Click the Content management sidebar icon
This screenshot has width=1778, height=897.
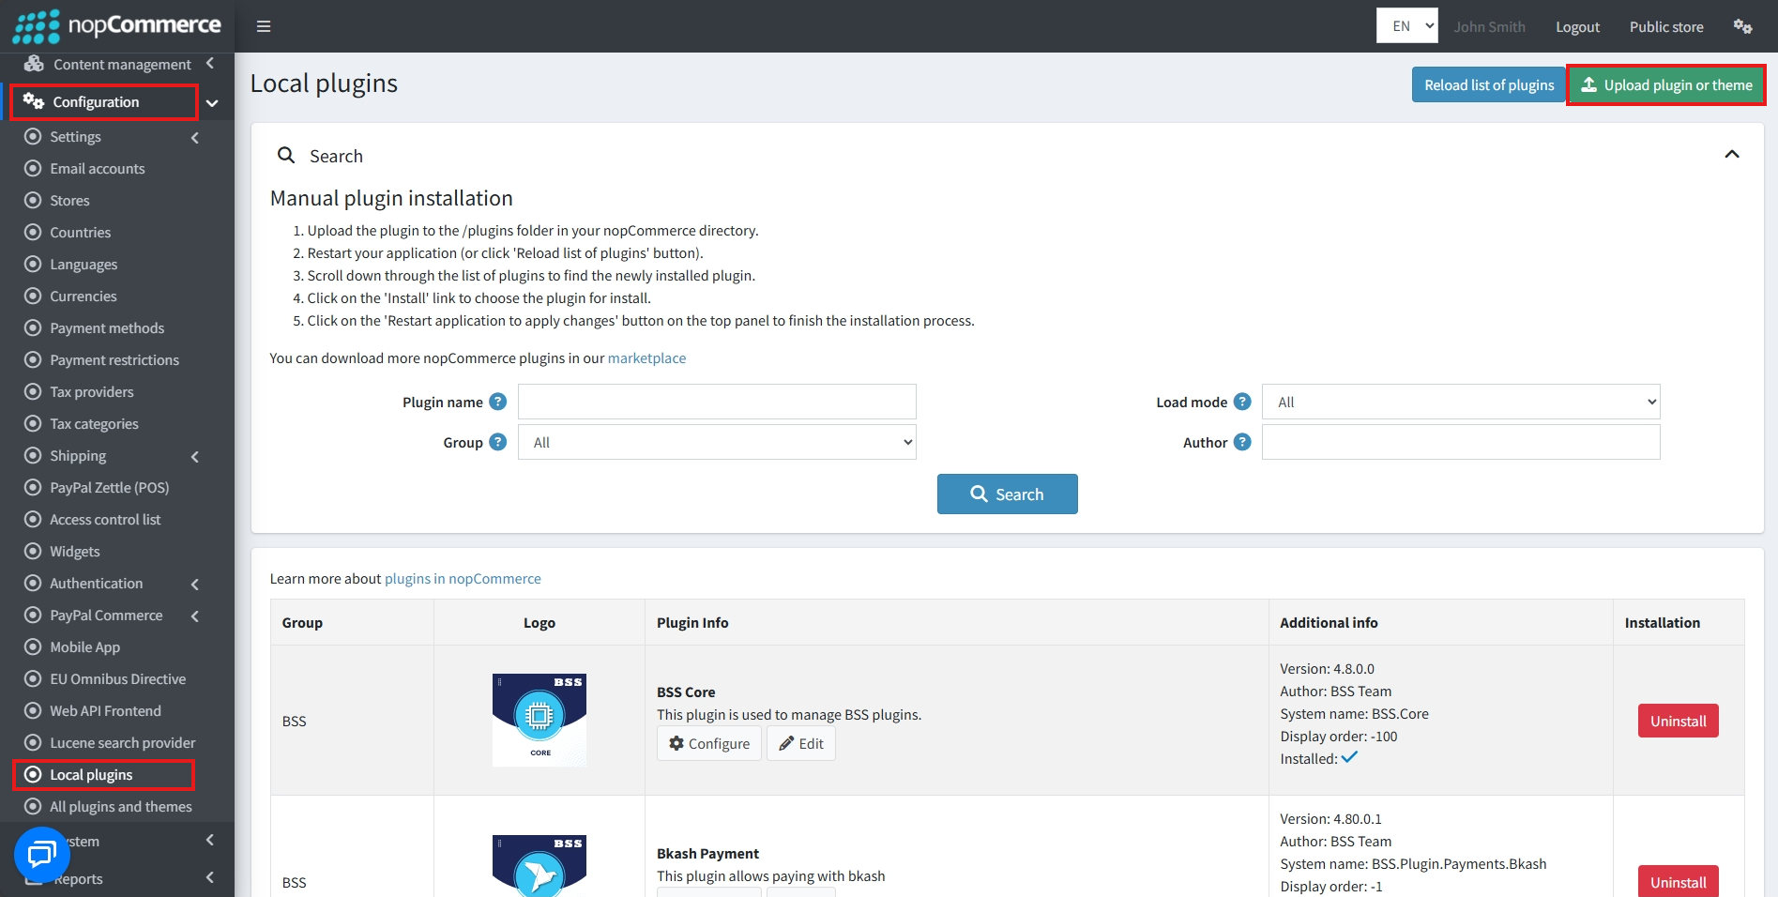pos(34,64)
